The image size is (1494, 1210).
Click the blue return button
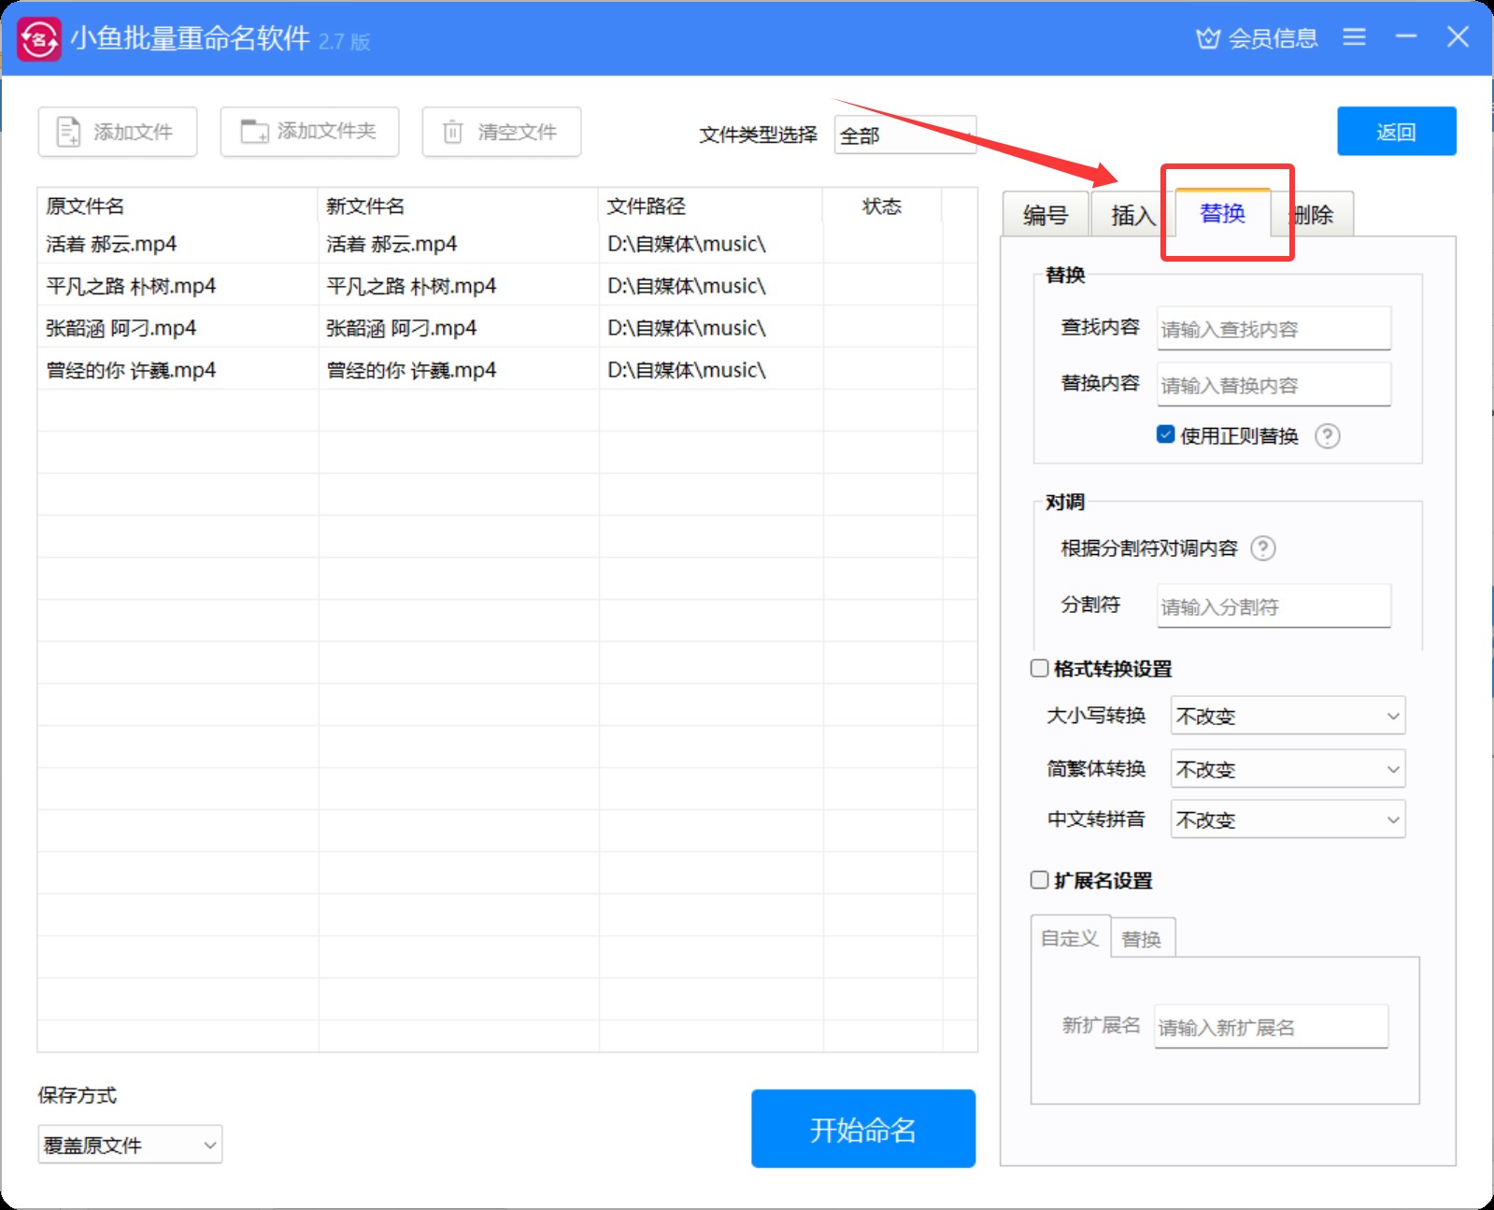tap(1396, 132)
